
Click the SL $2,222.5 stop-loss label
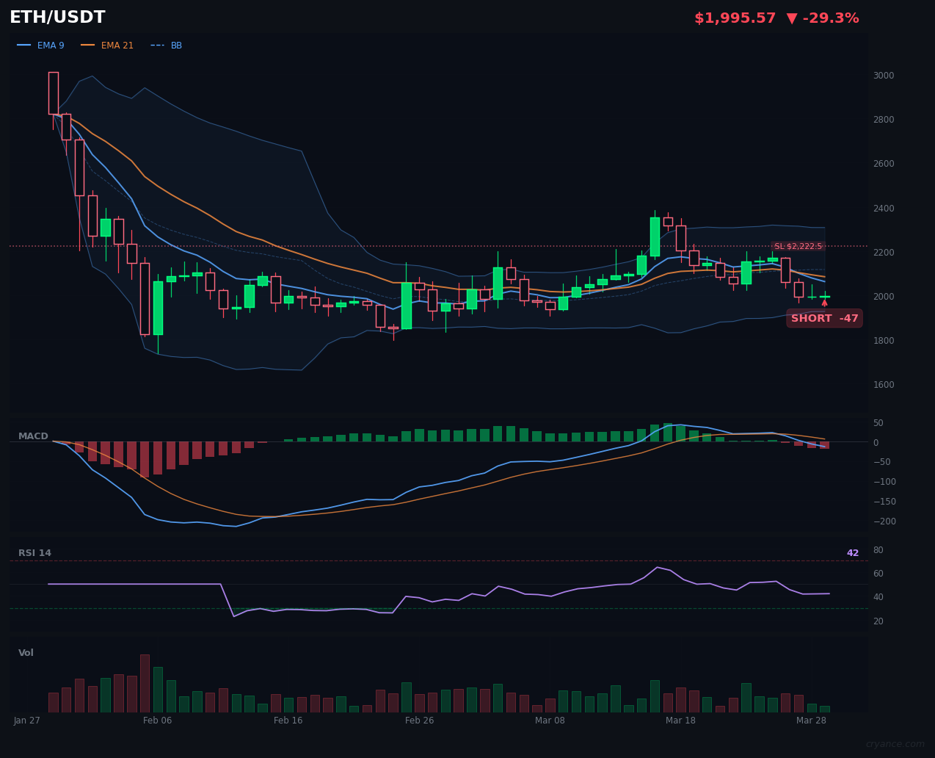798,246
